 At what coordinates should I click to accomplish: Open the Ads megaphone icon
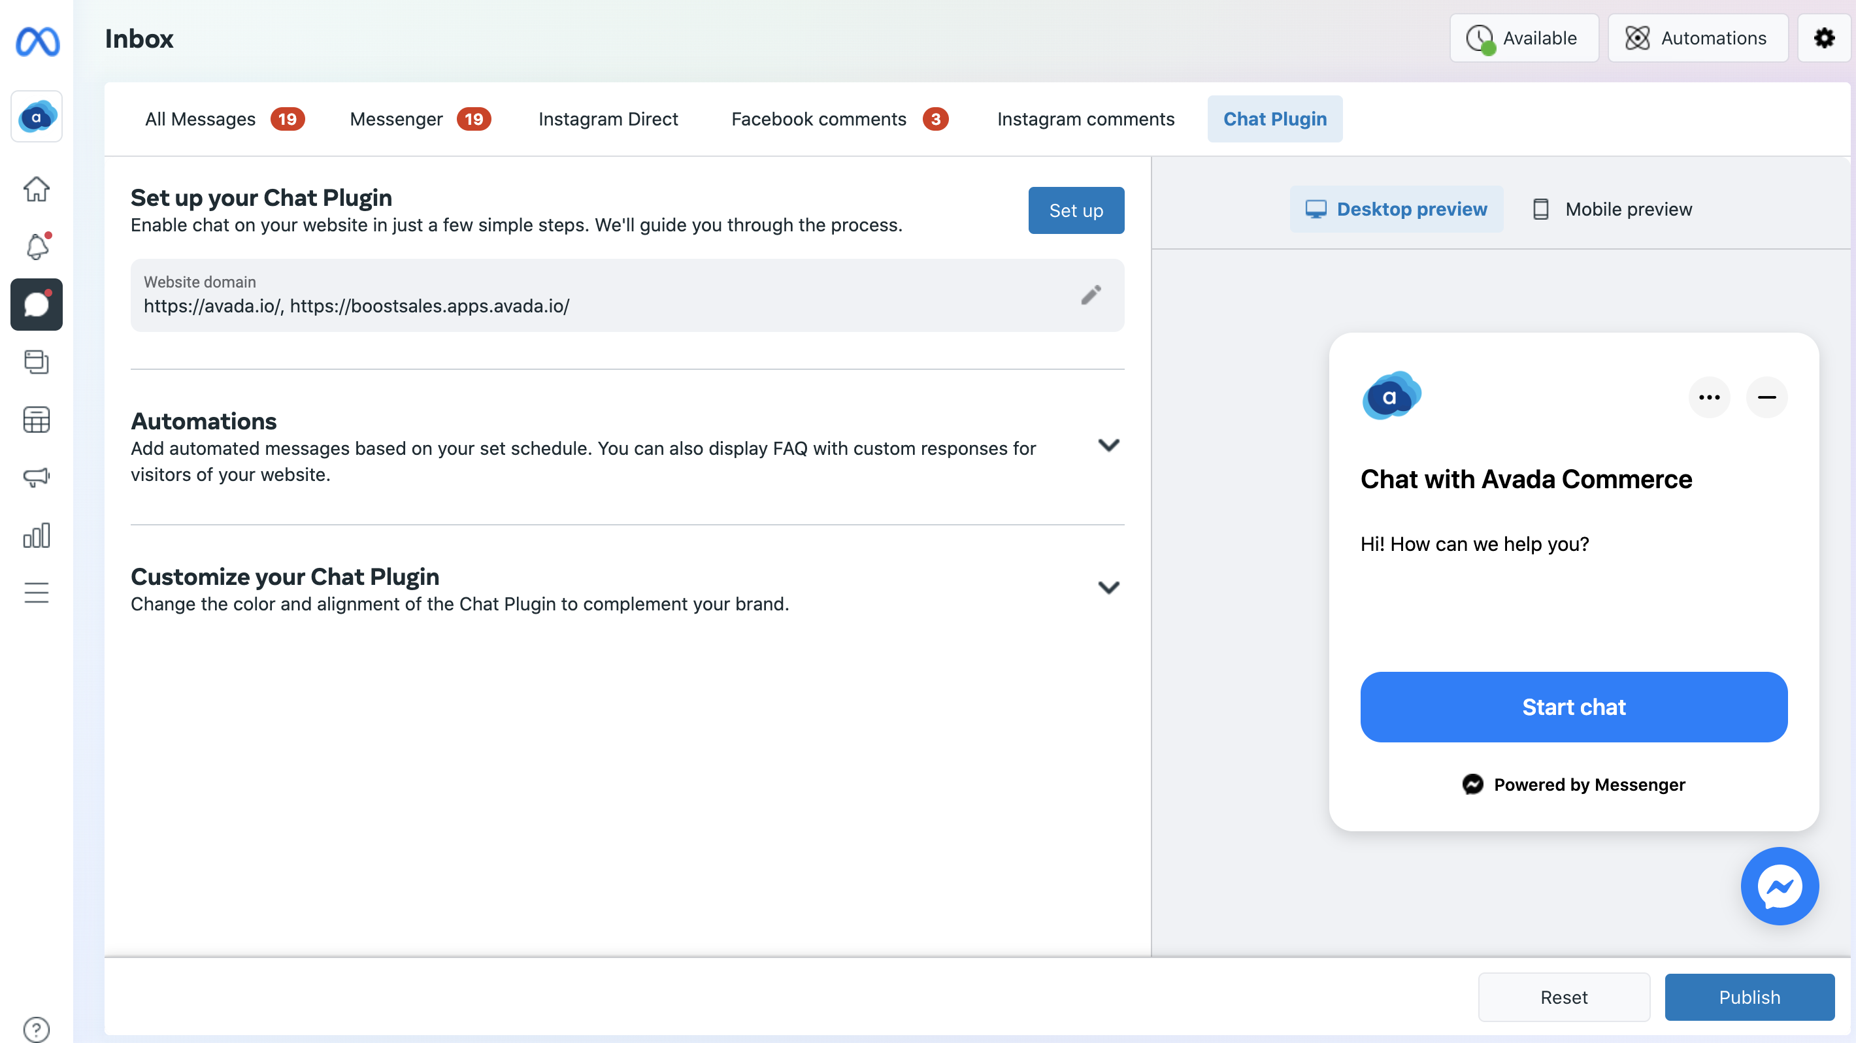pyautogui.click(x=36, y=477)
